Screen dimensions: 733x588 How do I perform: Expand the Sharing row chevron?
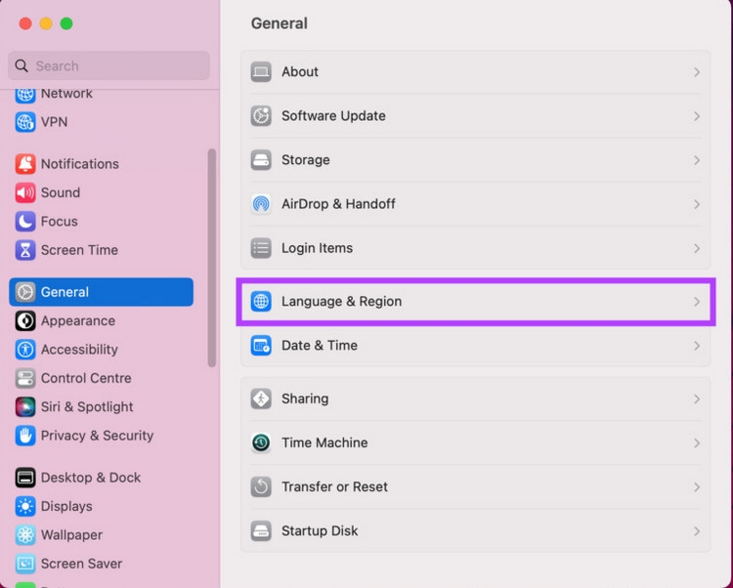[x=697, y=399]
